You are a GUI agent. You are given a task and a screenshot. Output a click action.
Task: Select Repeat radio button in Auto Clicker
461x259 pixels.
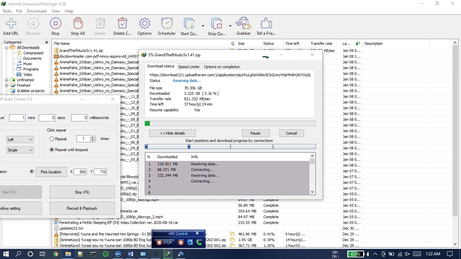click(52, 139)
